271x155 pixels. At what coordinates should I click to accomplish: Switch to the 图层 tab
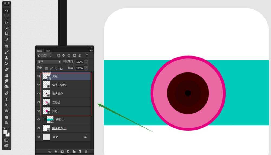[40, 51]
